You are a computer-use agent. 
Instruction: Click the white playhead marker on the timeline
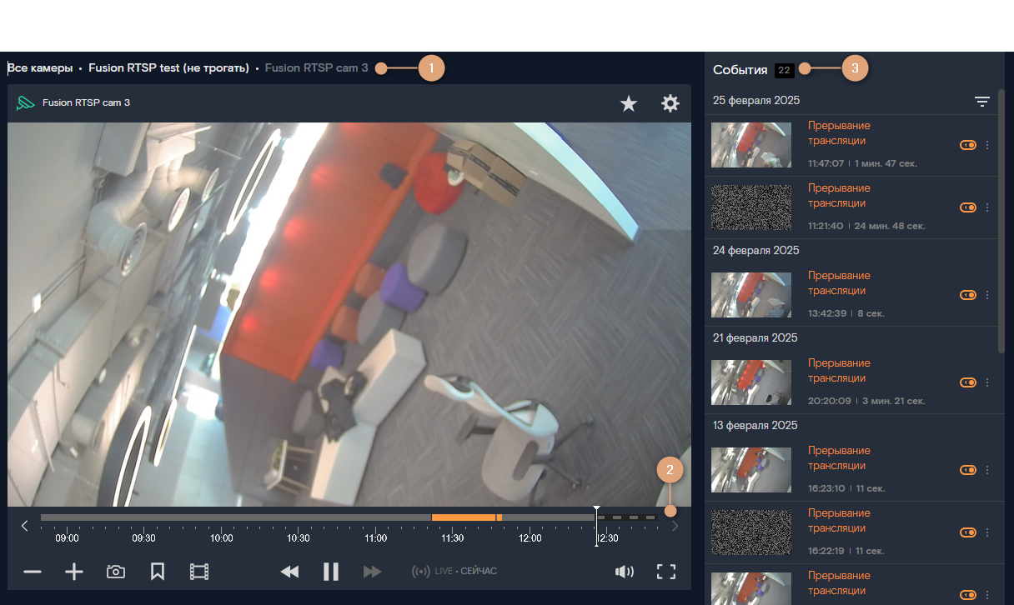coord(596,525)
